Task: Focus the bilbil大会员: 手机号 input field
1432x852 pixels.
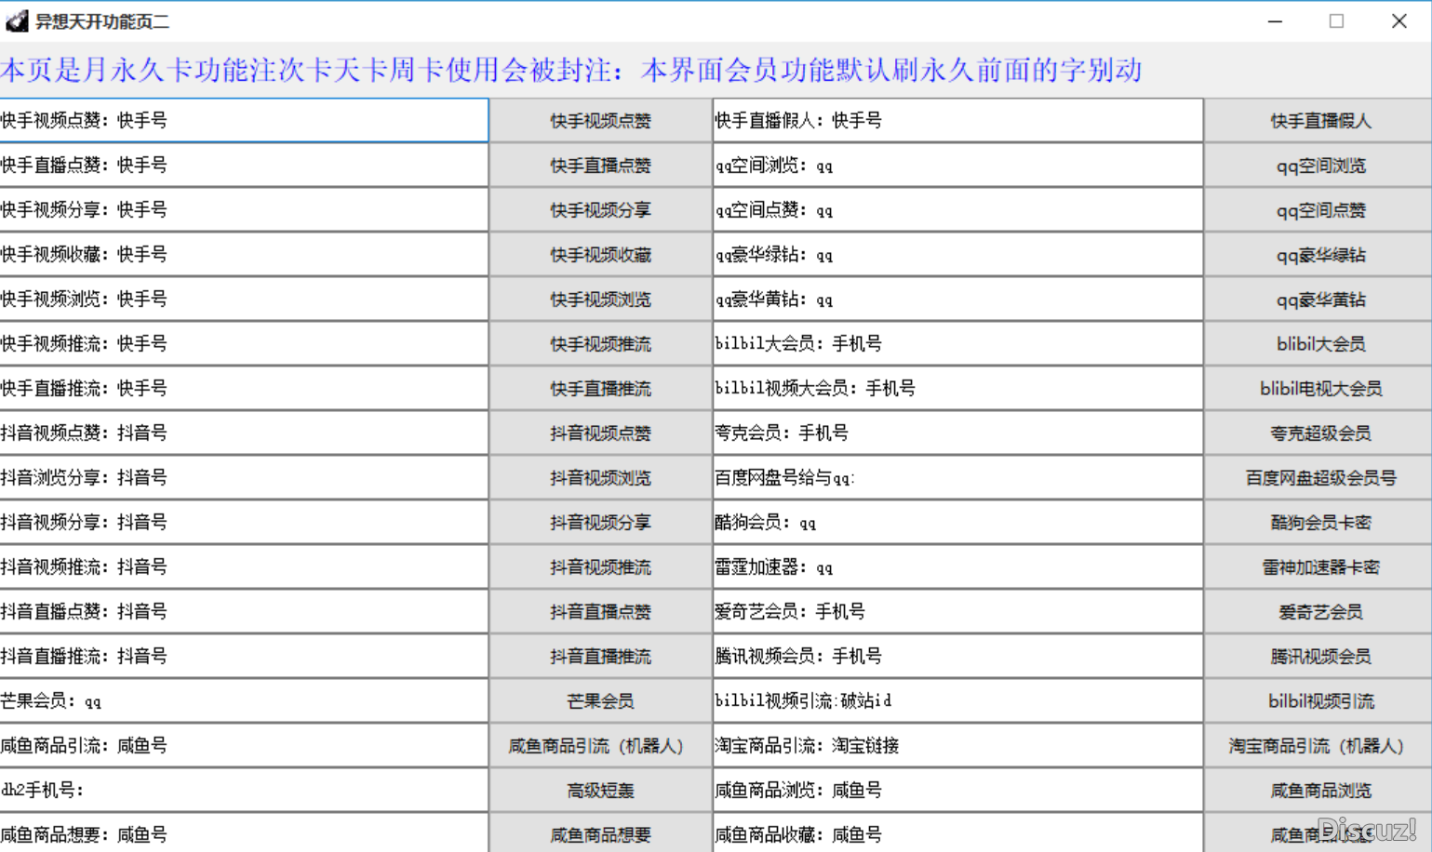Action: (957, 344)
